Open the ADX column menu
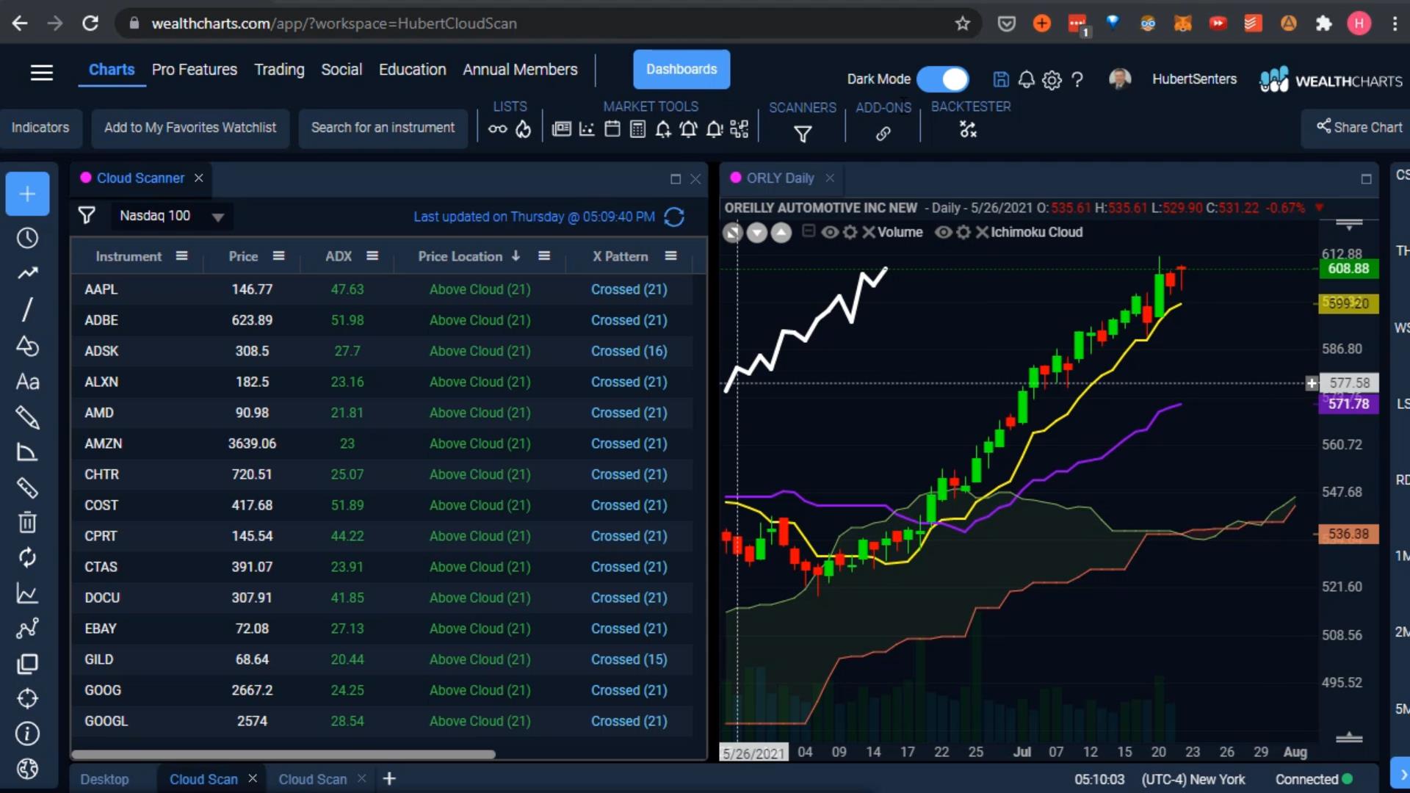The height and width of the screenshot is (793, 1410). tap(372, 256)
